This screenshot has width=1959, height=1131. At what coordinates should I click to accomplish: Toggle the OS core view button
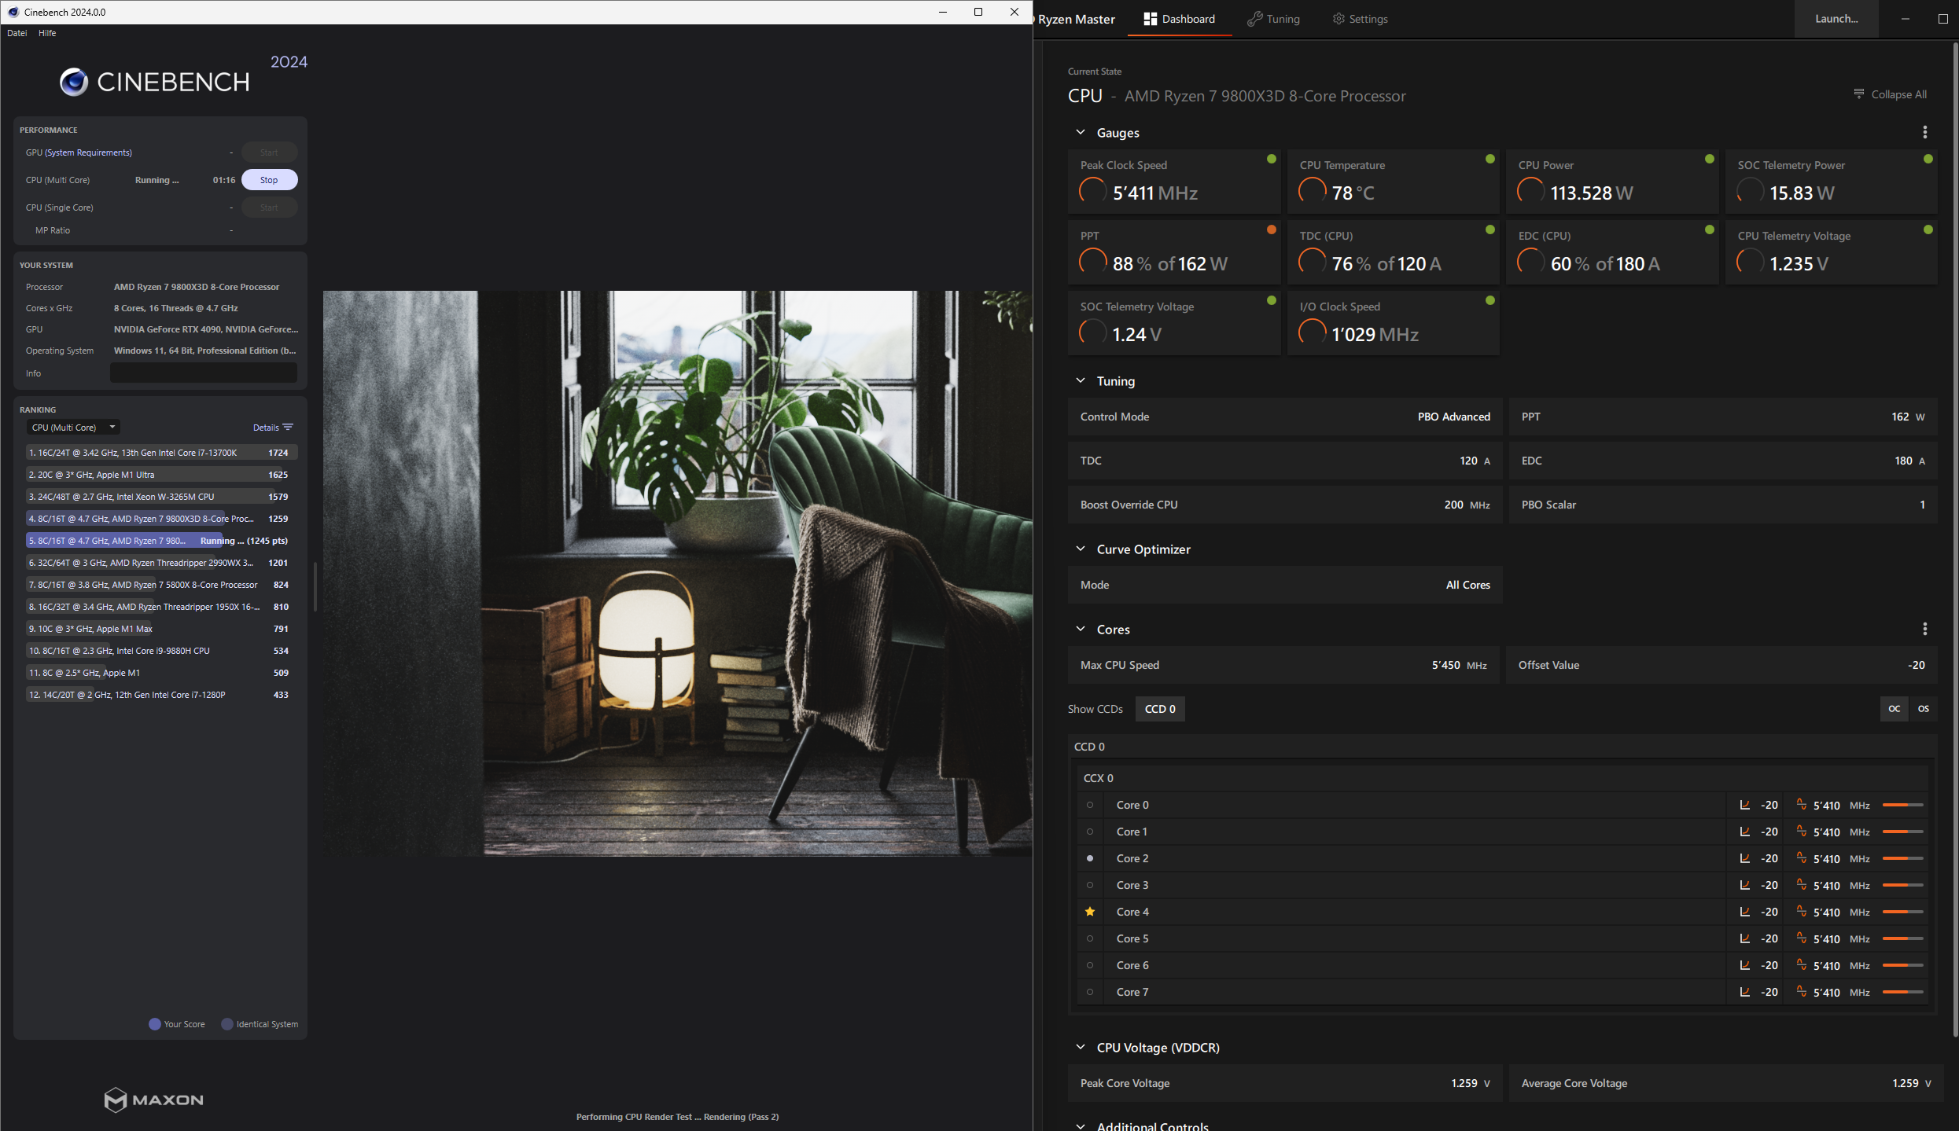pos(1923,709)
